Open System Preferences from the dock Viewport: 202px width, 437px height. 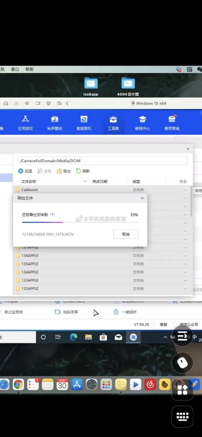point(92,384)
